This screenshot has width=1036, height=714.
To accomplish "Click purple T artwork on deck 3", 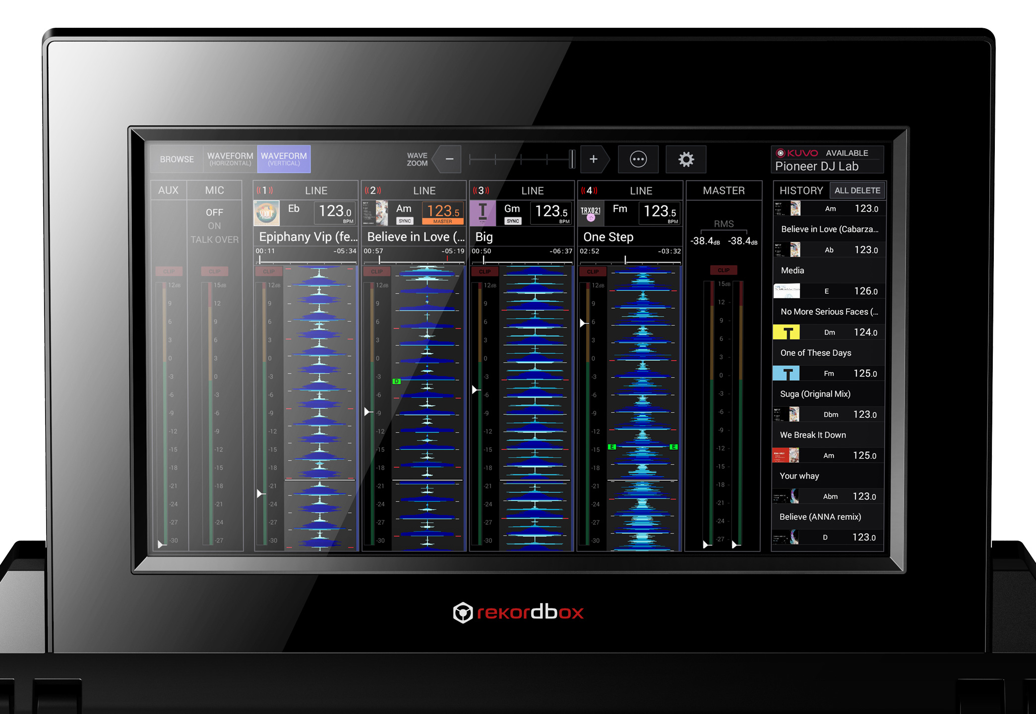I will 483,214.
